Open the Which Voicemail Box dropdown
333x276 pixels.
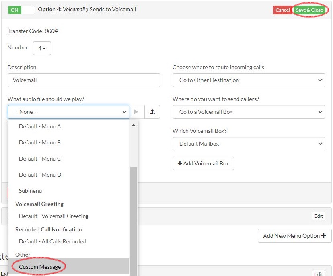pos(249,144)
